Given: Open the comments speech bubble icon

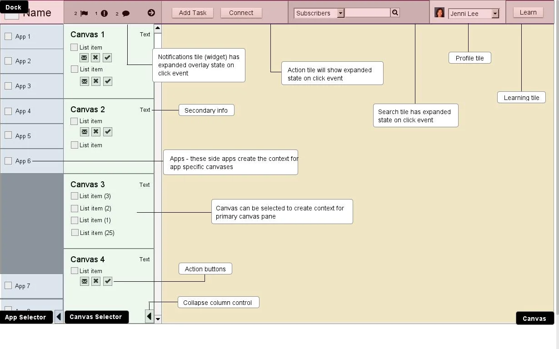Looking at the screenshot, I should pos(126,13).
